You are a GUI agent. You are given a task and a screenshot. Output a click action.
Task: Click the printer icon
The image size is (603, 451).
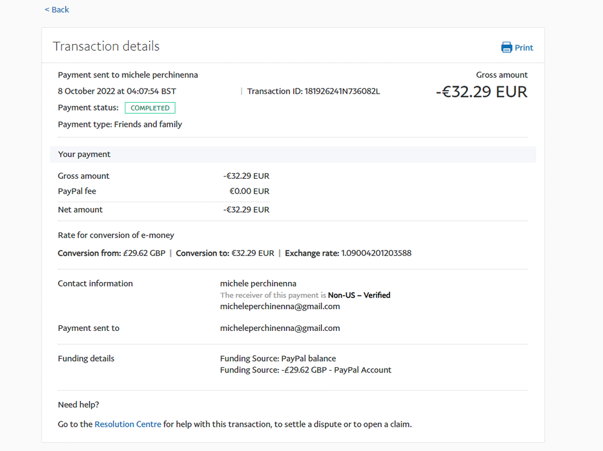507,48
